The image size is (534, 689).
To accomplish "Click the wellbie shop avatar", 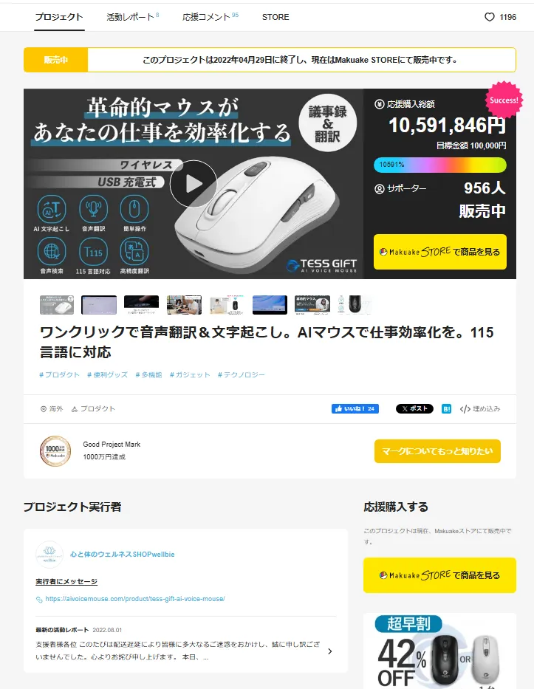I will pyautogui.click(x=49, y=555).
